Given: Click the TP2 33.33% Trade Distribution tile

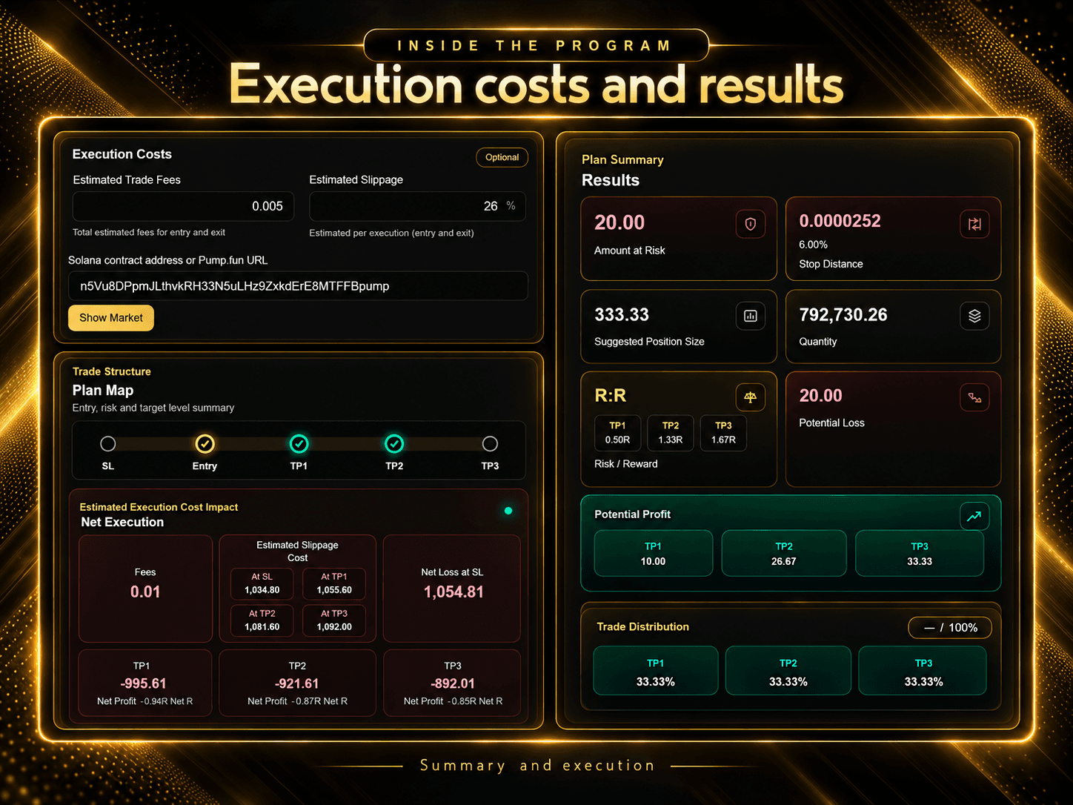Looking at the screenshot, I should (788, 671).
